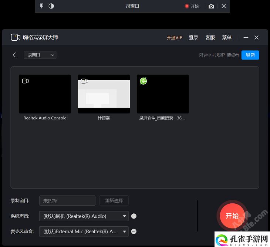
Task: Take a screenshot with the camera icon
Action: coord(211,6)
